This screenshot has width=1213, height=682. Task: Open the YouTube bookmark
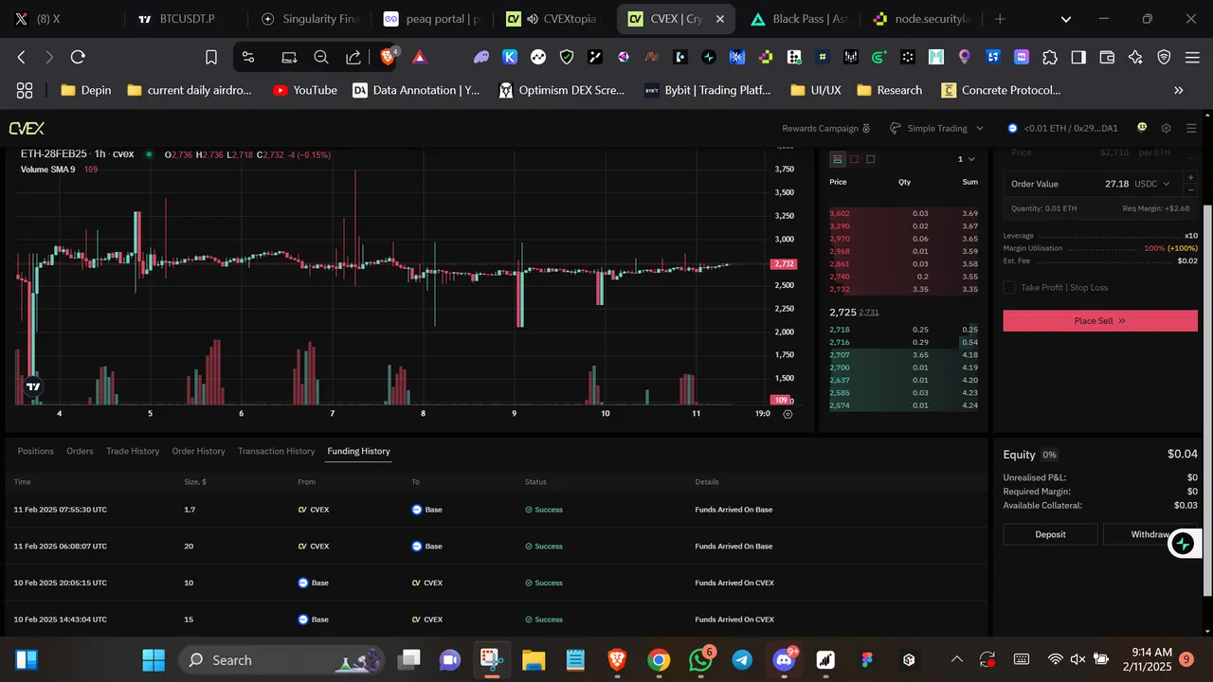click(305, 90)
